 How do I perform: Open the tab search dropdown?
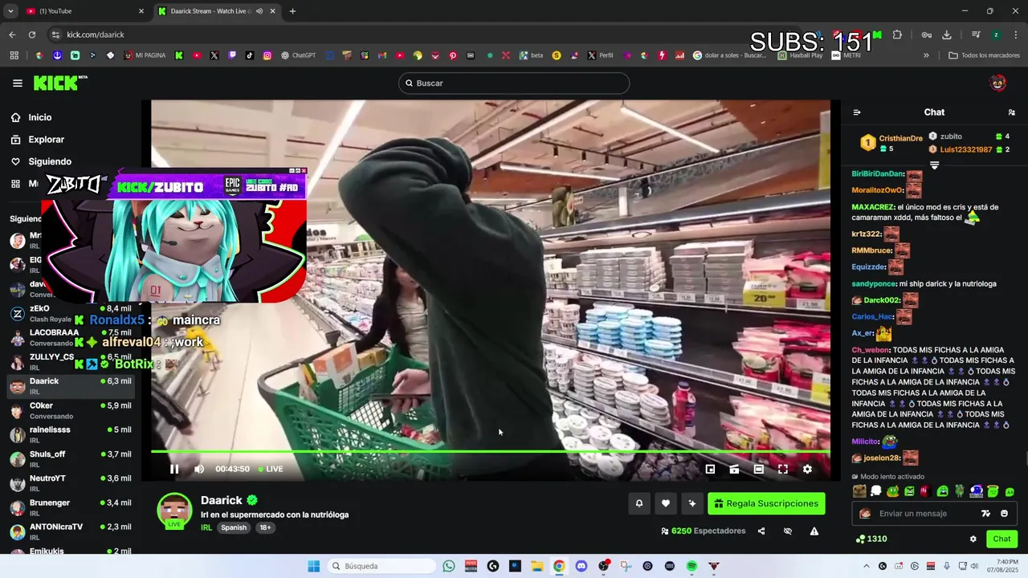click(10, 11)
